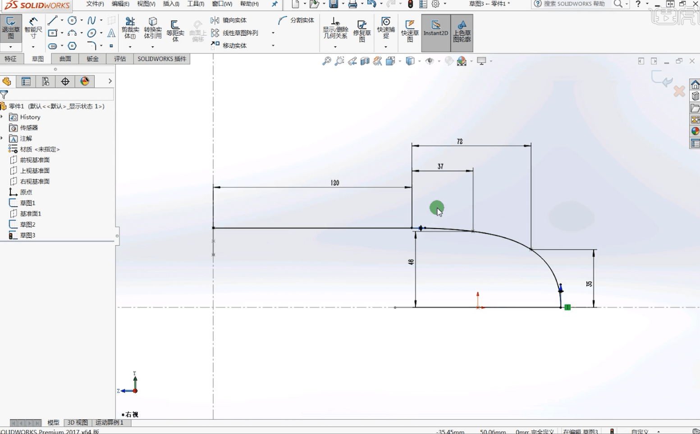Screen dimensions: 700x434
Task: Switch to the 曲面 tab
Action: (x=65, y=59)
